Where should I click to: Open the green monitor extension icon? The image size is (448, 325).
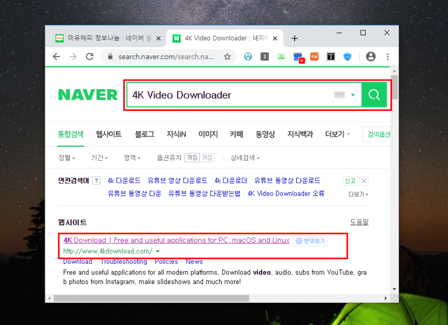click(x=281, y=57)
